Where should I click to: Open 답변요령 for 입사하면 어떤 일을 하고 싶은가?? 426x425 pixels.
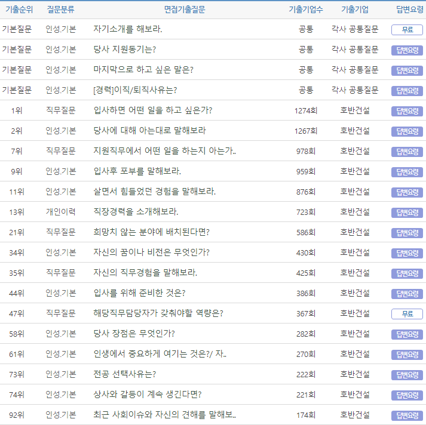[x=407, y=111]
